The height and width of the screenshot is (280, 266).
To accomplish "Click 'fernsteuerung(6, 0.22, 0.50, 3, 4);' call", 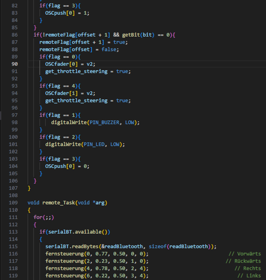I will click(97, 276).
